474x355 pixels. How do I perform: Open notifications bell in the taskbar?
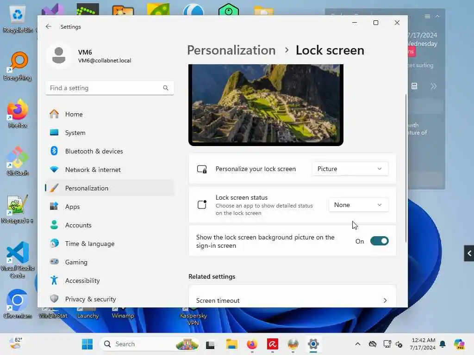tap(443, 344)
